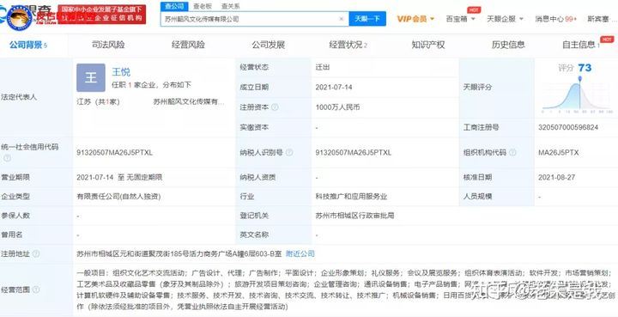
Task: Click the 73 score value
Action: point(585,68)
